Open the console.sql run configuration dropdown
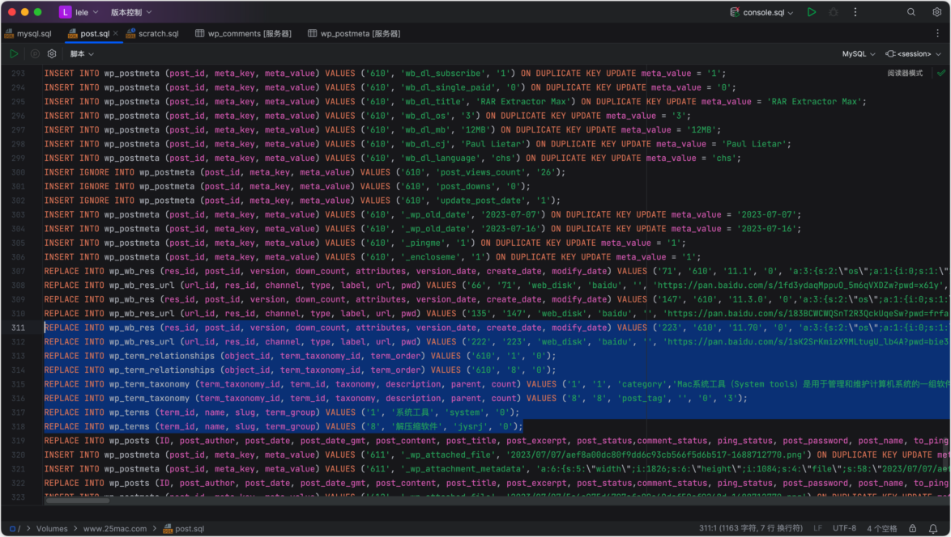The height and width of the screenshot is (537, 951). coord(768,12)
